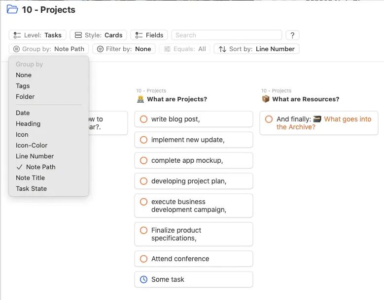Click the clock icon on Some task
The width and height of the screenshot is (384, 300).
point(143,279)
